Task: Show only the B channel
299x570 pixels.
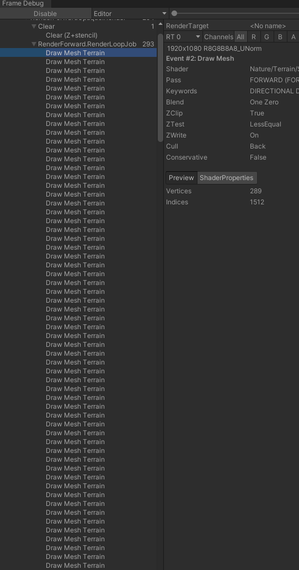Action: 280,36
